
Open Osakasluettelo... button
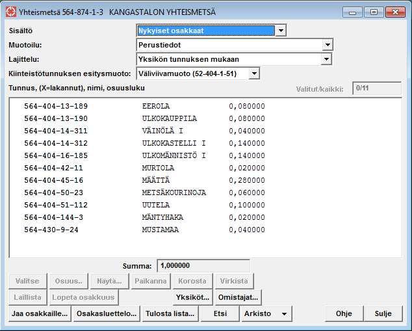click(x=107, y=313)
